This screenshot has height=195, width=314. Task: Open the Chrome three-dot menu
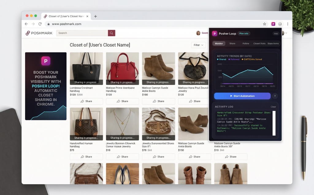(x=288, y=24)
